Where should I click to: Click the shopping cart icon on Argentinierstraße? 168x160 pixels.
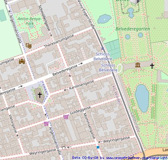46,124
